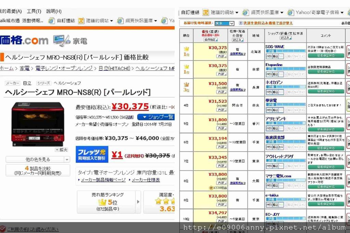Image resolution: width=350 pixels, height=233 pixels.
Task: Click the フレッツ光 banner
Action: [92, 154]
